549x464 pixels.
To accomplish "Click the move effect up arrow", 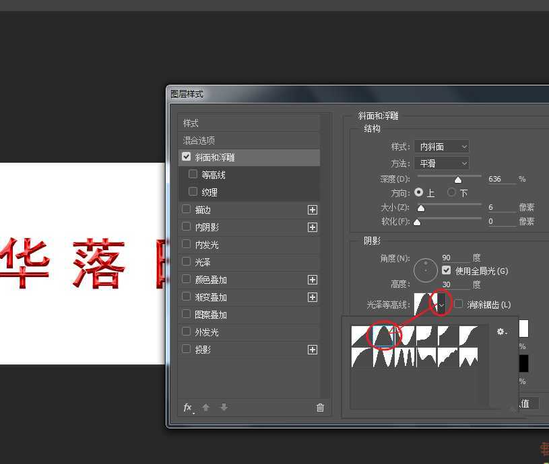I will point(206,408).
